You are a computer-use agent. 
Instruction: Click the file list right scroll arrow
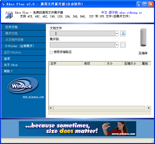[149, 108]
